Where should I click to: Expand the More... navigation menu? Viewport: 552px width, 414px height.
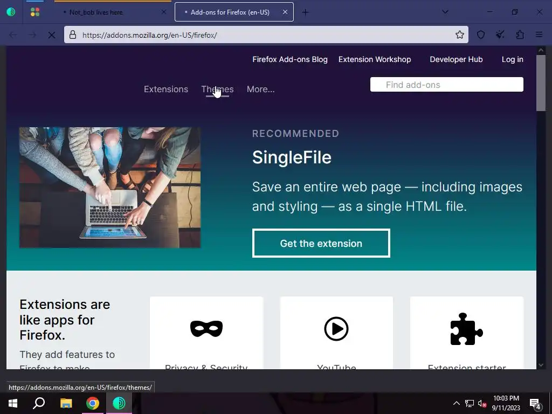pyautogui.click(x=260, y=89)
